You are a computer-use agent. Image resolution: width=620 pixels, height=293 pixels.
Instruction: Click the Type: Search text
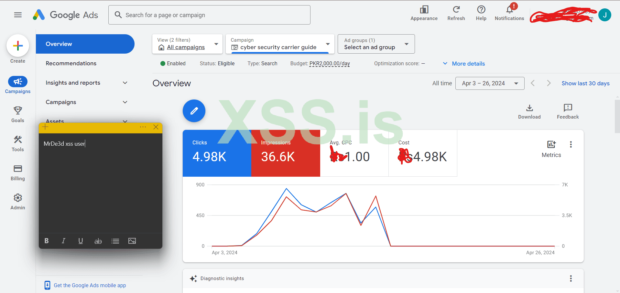coord(262,64)
